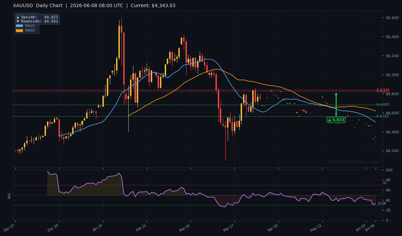Click the red OB overbought label

click(384, 183)
